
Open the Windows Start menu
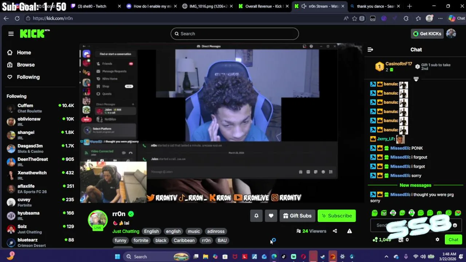click(117, 257)
